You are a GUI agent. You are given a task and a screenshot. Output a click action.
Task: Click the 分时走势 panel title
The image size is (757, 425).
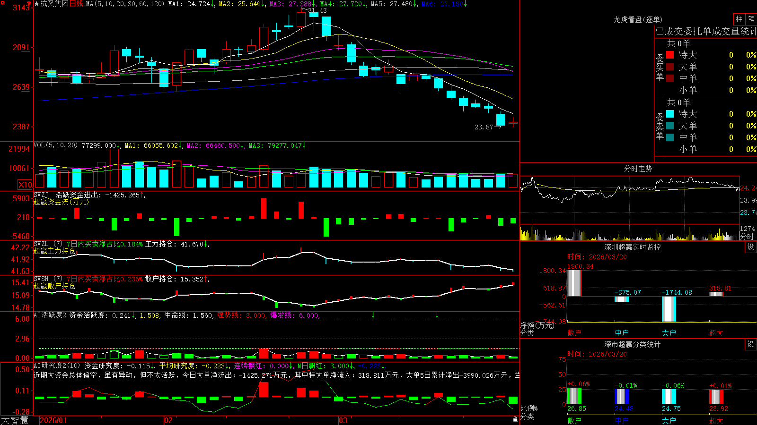[x=638, y=169]
